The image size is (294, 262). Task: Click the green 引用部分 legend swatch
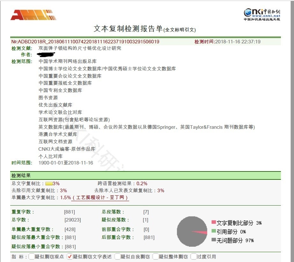(x=214, y=231)
